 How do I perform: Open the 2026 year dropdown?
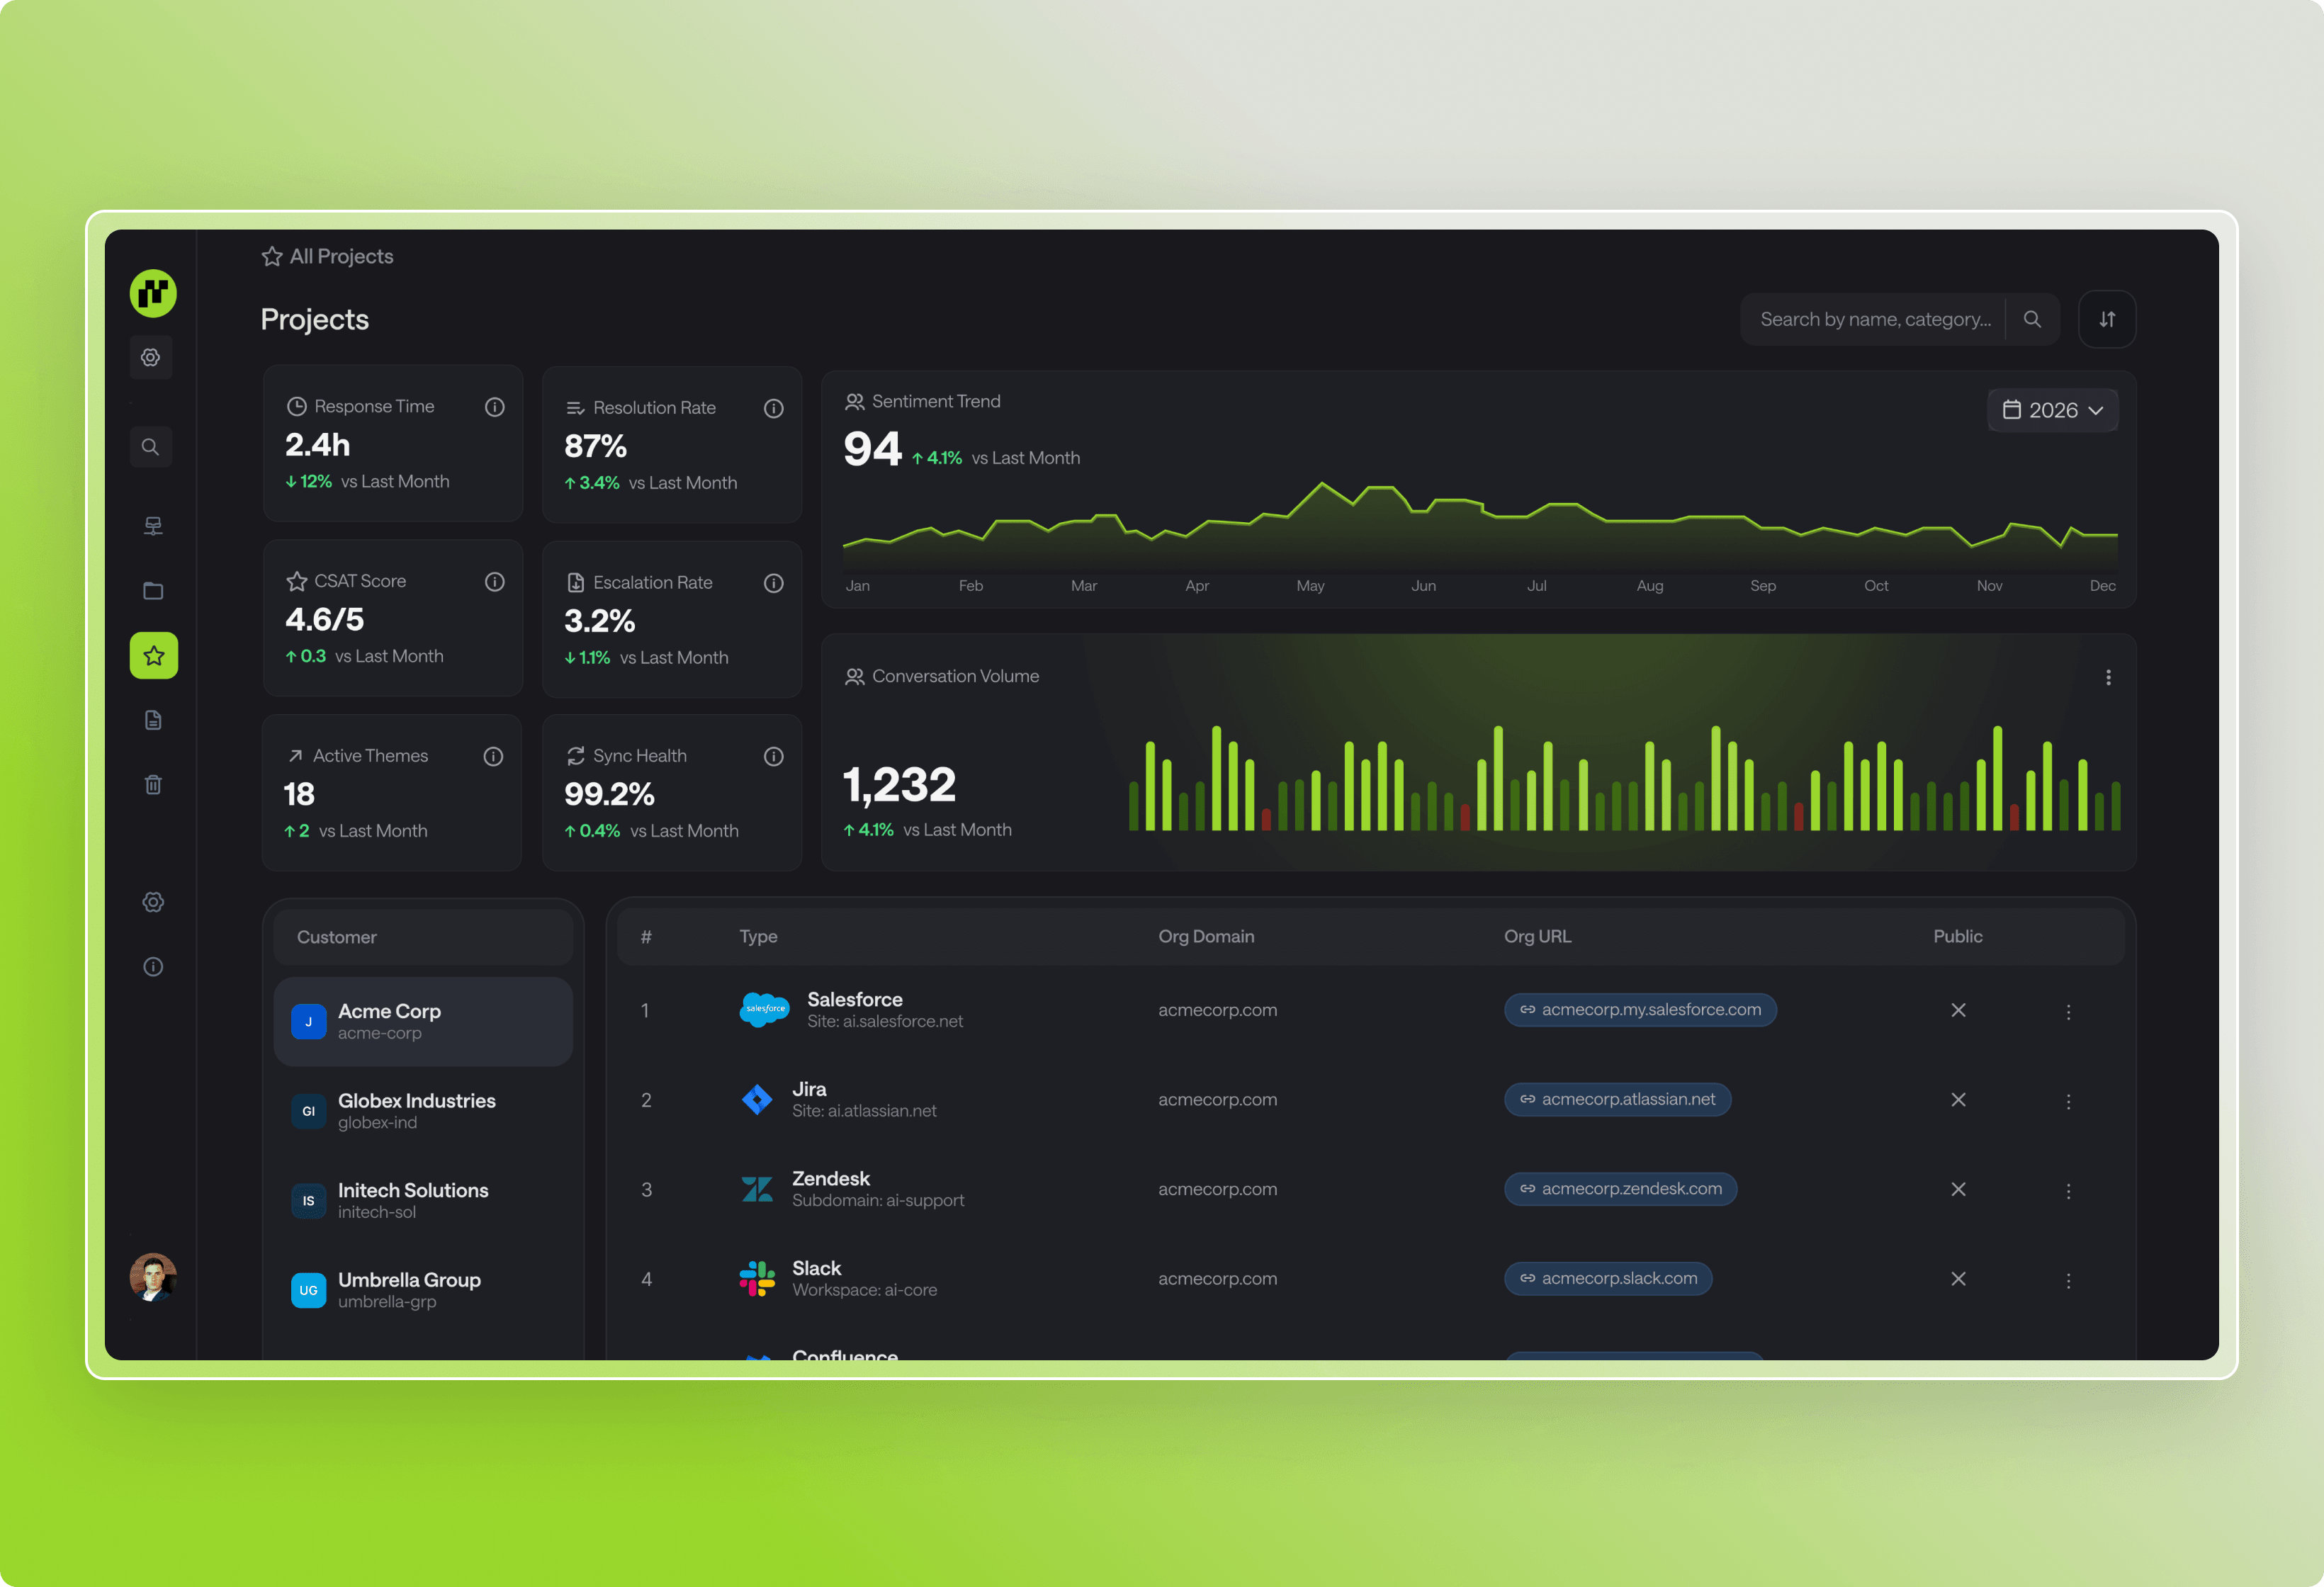pyautogui.click(x=2053, y=410)
